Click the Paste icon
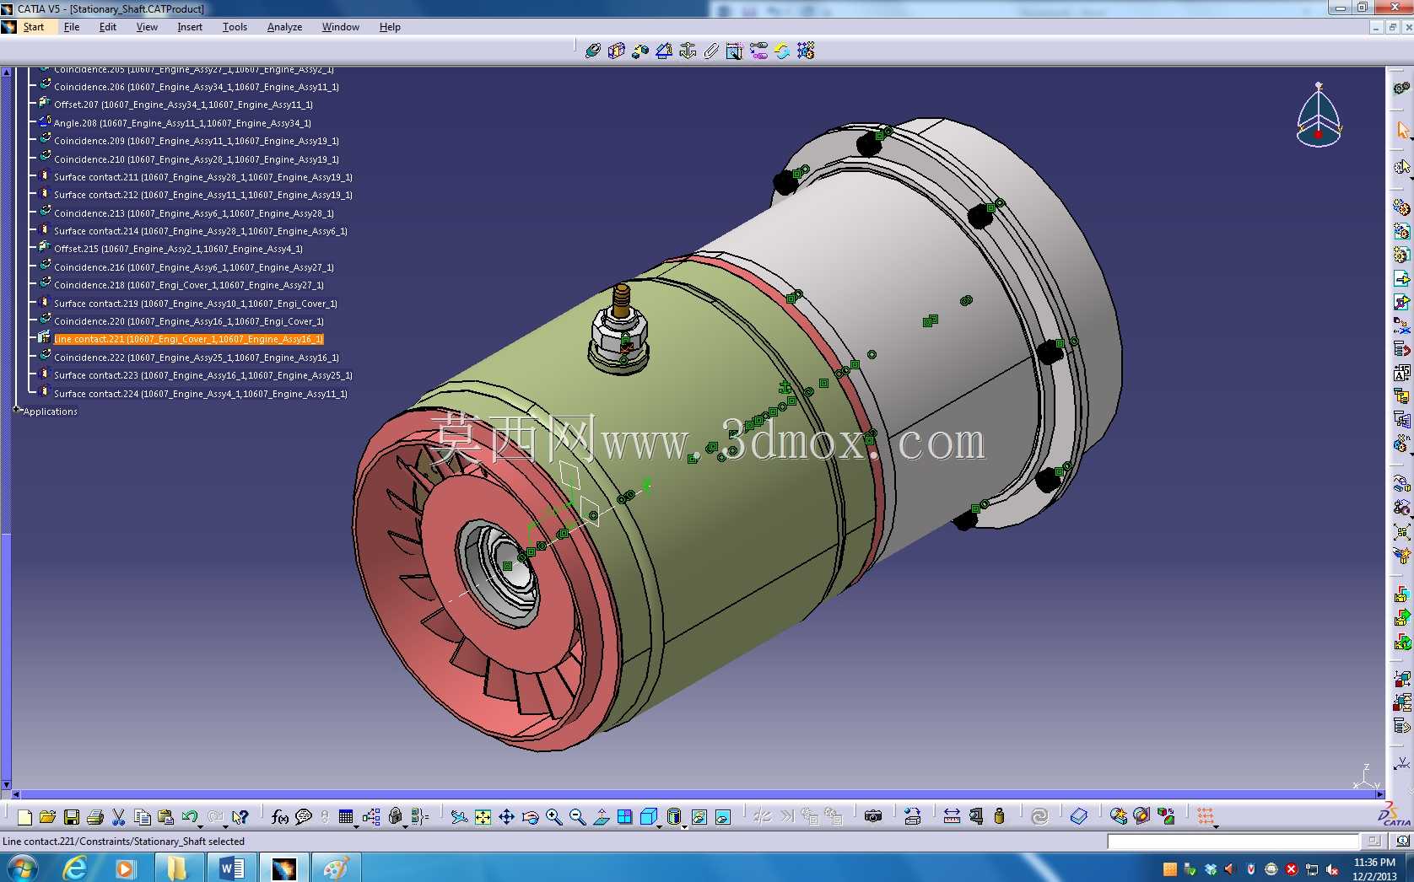Screen dimensions: 1414x882 pos(166,816)
